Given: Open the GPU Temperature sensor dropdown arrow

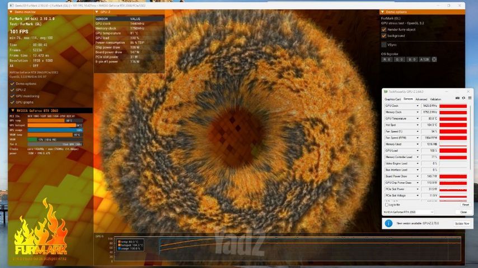Looking at the screenshot, I should (418, 118).
